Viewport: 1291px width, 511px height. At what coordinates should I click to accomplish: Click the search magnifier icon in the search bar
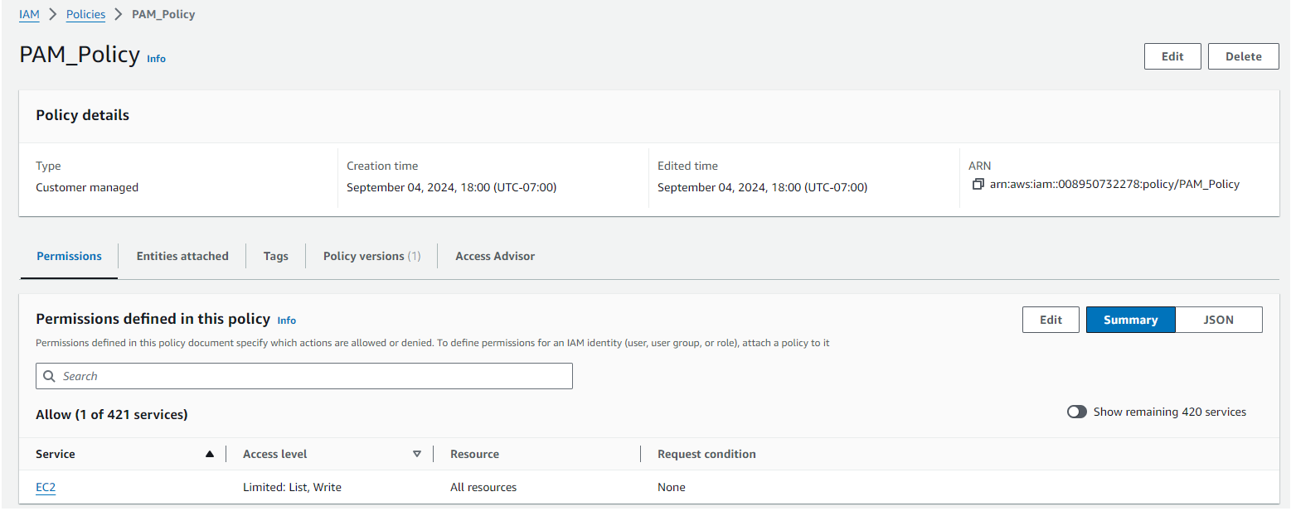(x=50, y=376)
